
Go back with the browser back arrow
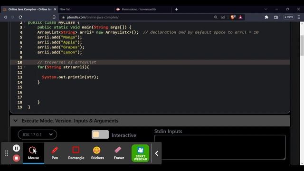(x=5, y=17)
